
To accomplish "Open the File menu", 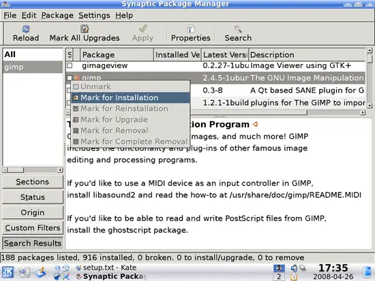I will pos(10,16).
